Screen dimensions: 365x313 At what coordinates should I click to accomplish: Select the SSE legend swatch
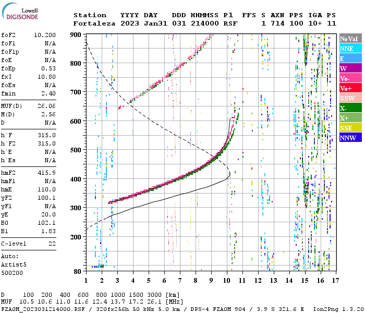[x=350, y=128]
